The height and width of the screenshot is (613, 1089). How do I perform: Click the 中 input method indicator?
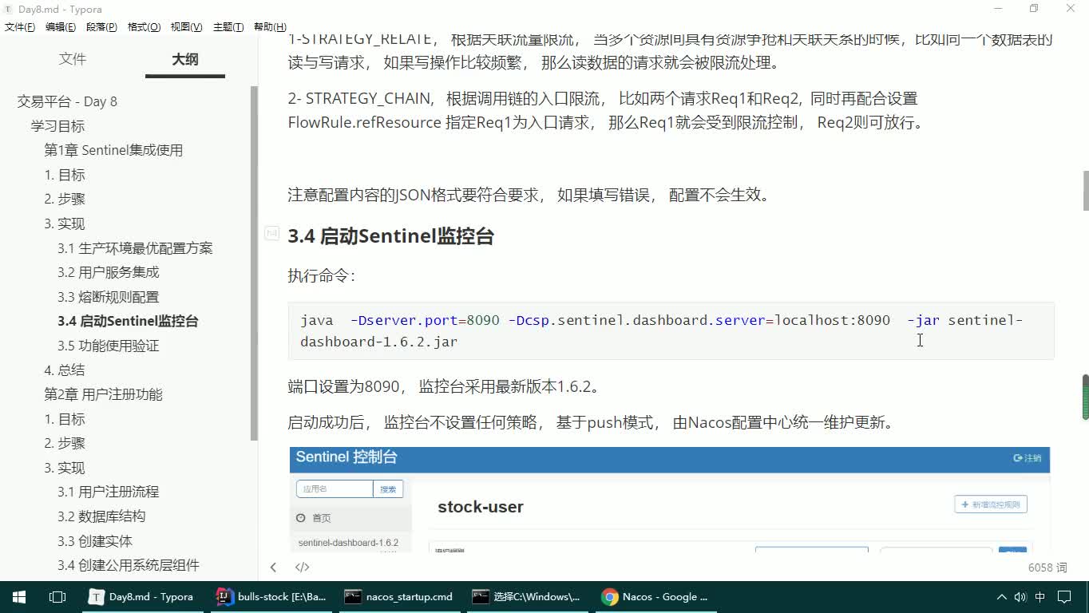click(x=1040, y=597)
